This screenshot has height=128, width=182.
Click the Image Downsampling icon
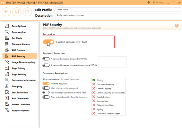(x=7, y=62)
